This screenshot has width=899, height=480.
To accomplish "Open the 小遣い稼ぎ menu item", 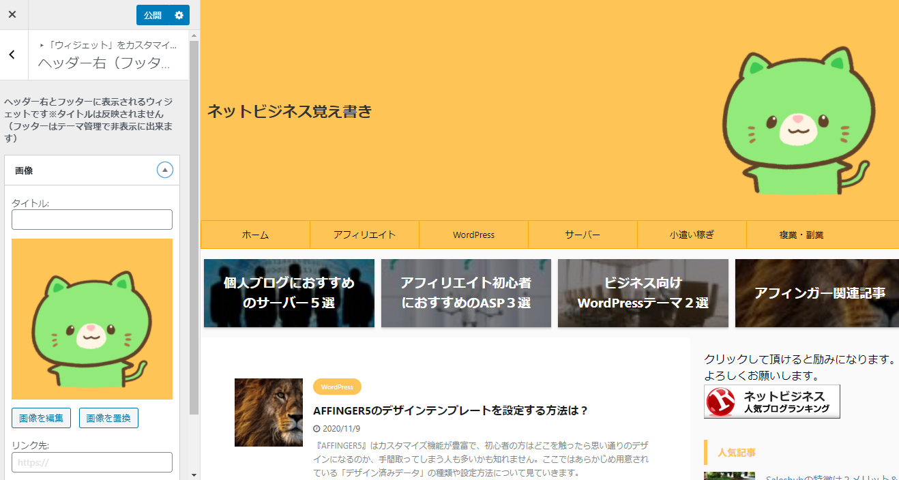I will coord(692,235).
